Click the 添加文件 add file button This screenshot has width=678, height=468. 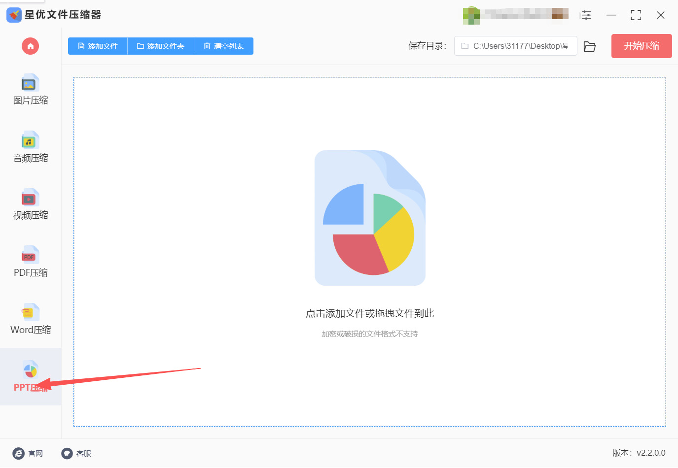[x=98, y=46]
